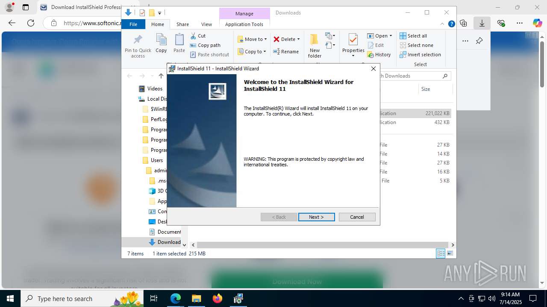Switch Explorer to large icons view
Screen dimensions: 547x307
point(450,254)
